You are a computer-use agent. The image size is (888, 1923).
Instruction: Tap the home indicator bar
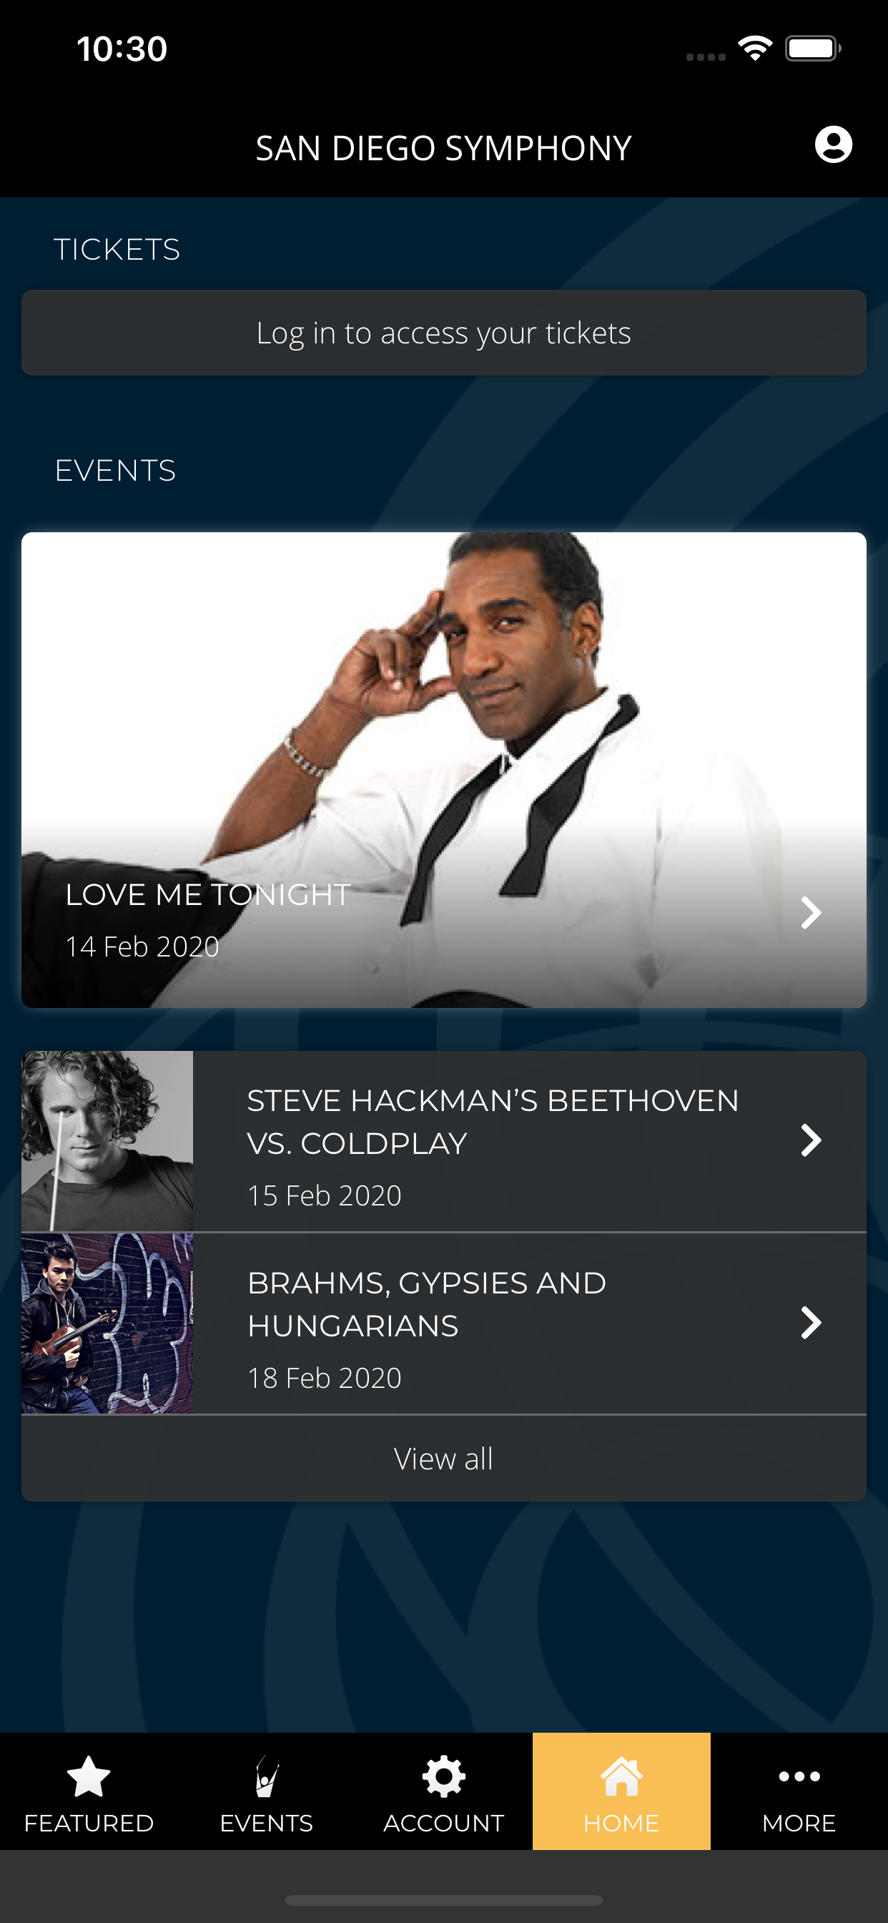coord(444,1900)
